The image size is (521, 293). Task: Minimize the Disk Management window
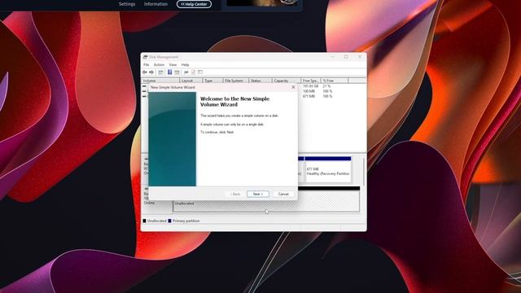332,57
